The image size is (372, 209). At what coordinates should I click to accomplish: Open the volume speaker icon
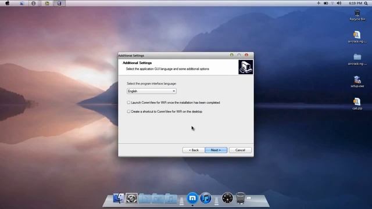click(x=339, y=3)
